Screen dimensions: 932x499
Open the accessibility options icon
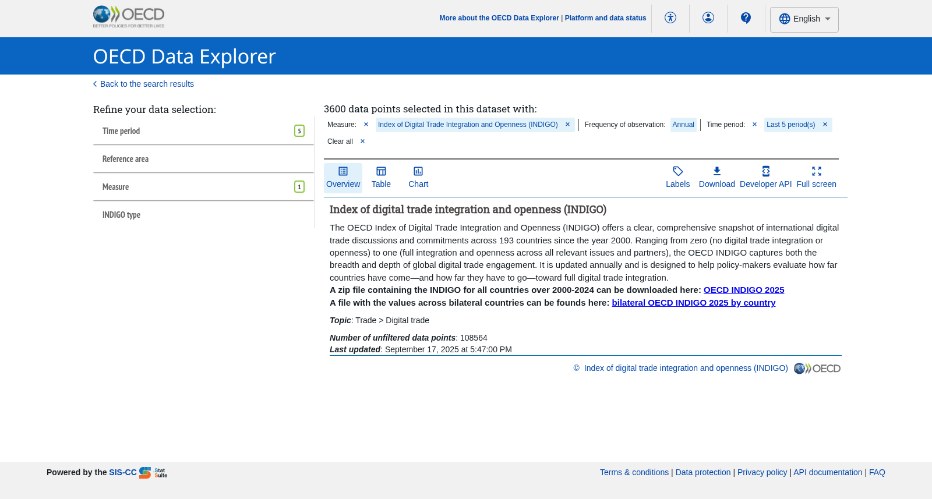(670, 18)
